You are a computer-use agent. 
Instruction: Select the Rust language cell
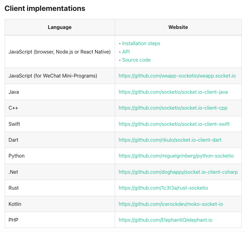14,188
